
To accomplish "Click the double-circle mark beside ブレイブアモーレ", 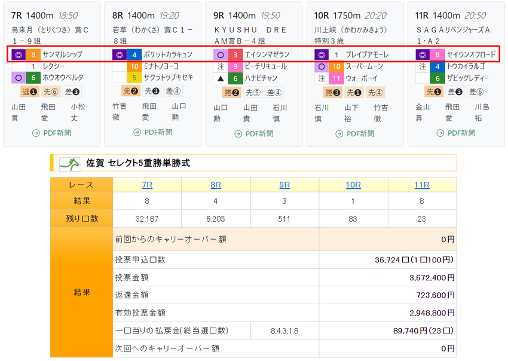I will tap(322, 54).
